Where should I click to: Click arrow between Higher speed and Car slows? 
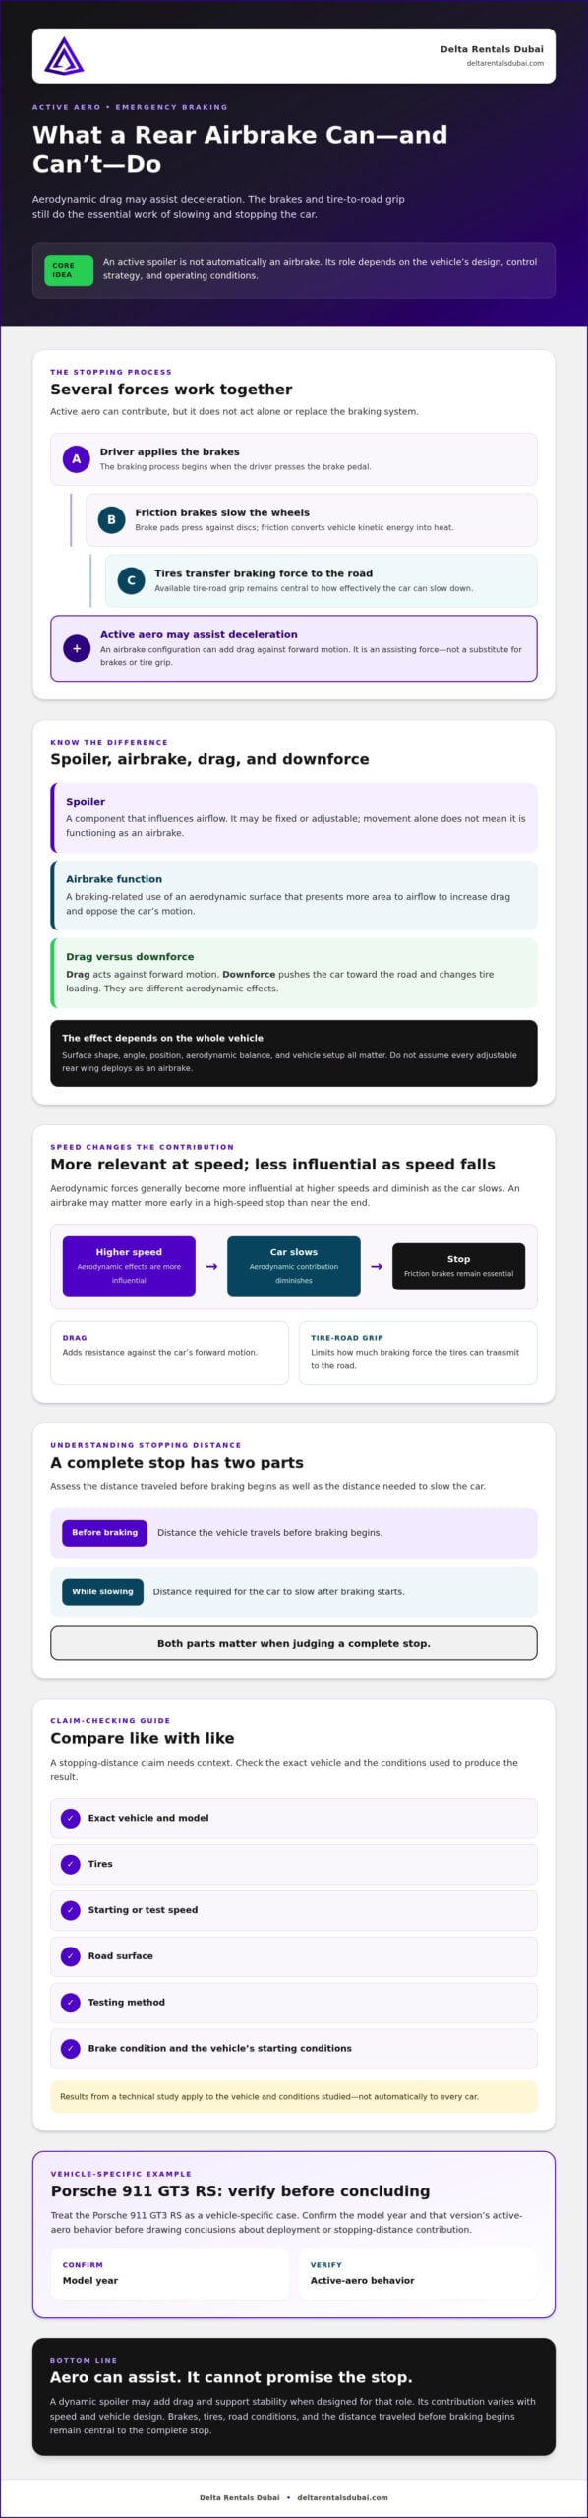(x=211, y=1266)
